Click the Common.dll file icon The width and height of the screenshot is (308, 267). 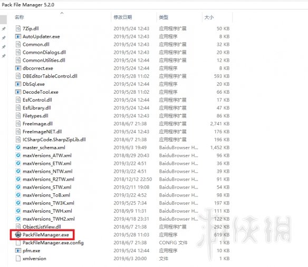click(x=18, y=44)
